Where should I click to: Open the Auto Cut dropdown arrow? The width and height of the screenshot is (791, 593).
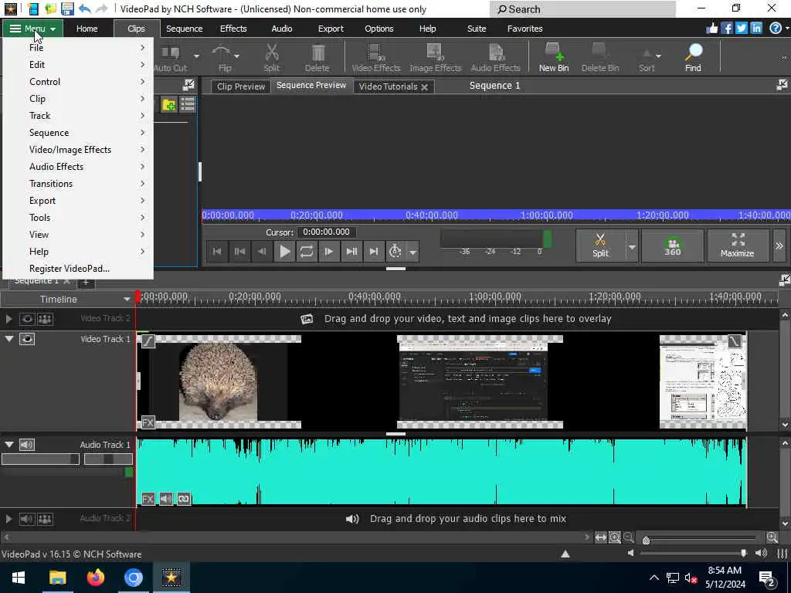click(197, 56)
